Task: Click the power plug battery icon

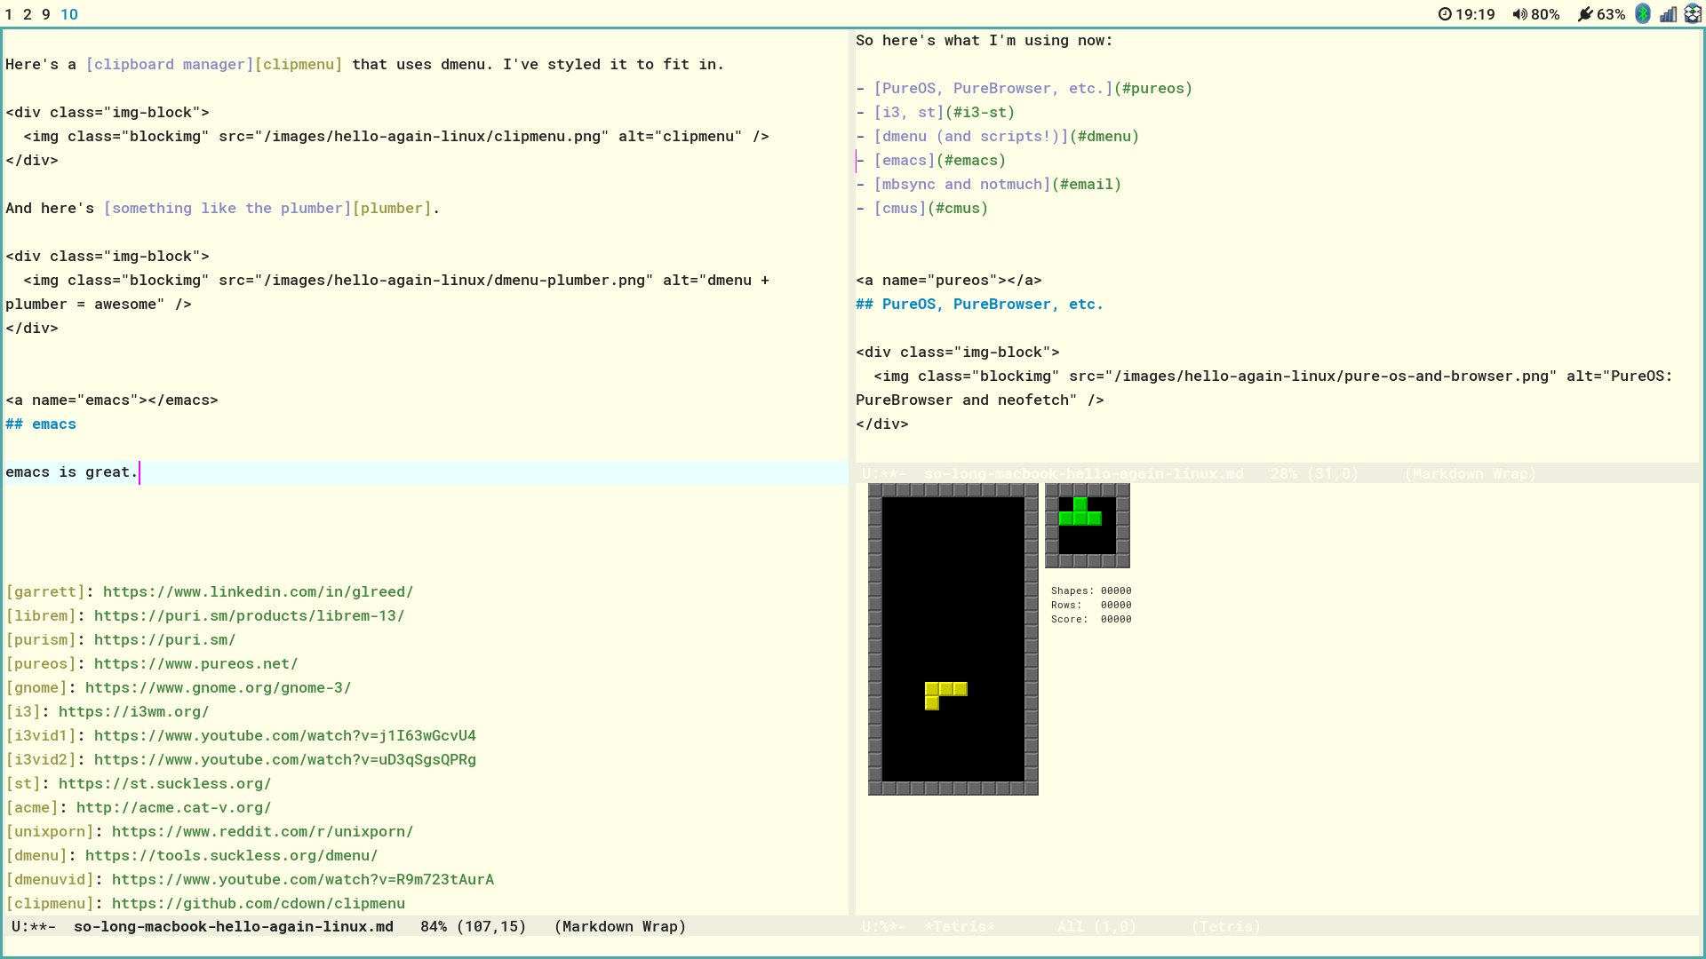Action: 1586,14
